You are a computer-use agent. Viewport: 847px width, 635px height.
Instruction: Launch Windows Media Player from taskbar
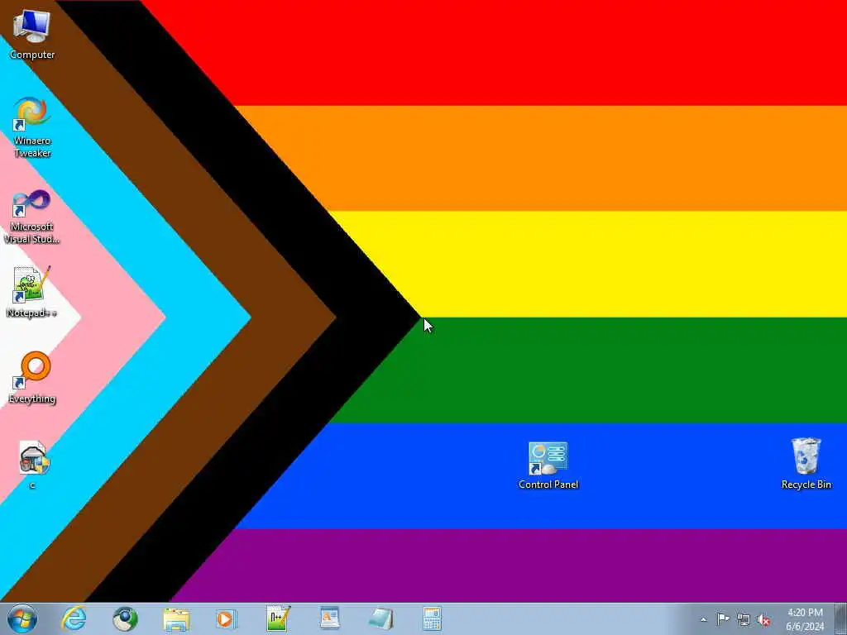click(227, 618)
